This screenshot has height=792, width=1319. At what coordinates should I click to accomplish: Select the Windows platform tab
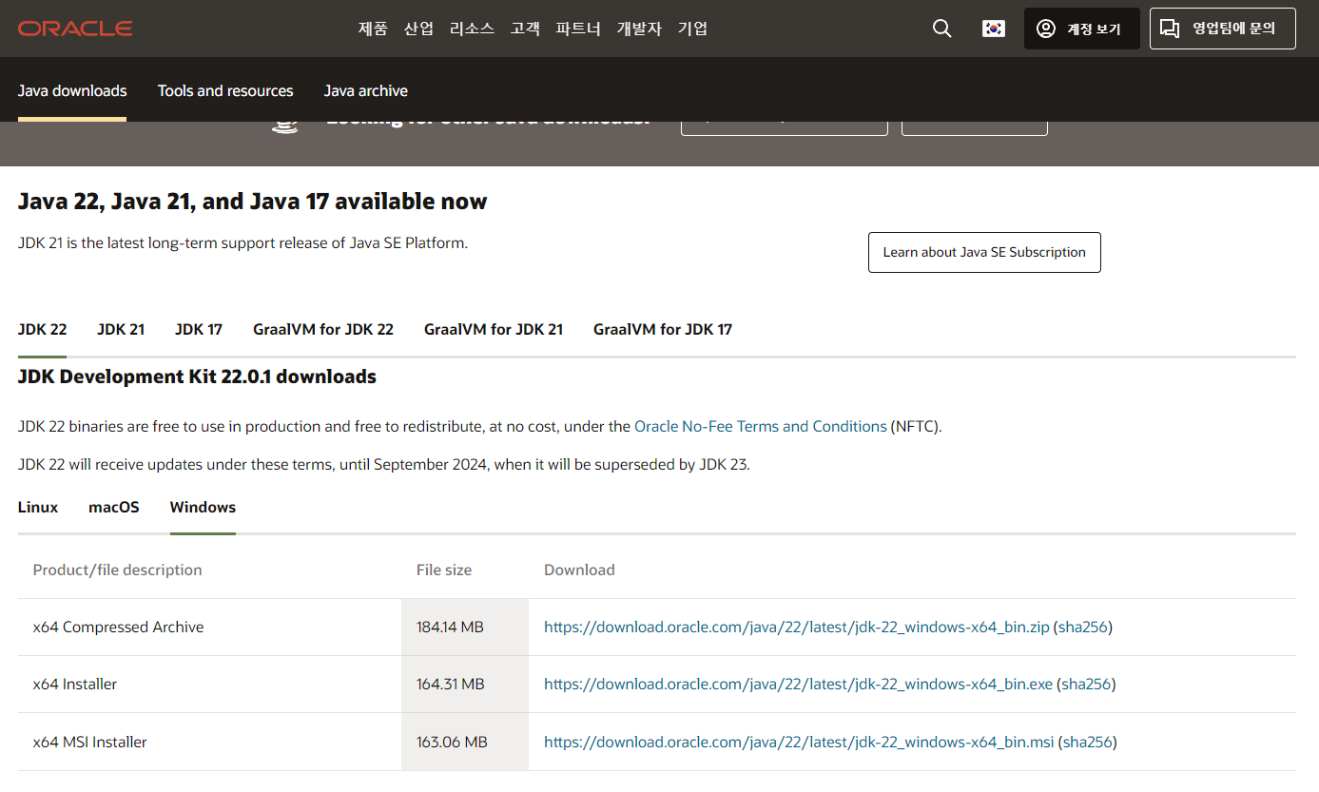pos(203,507)
